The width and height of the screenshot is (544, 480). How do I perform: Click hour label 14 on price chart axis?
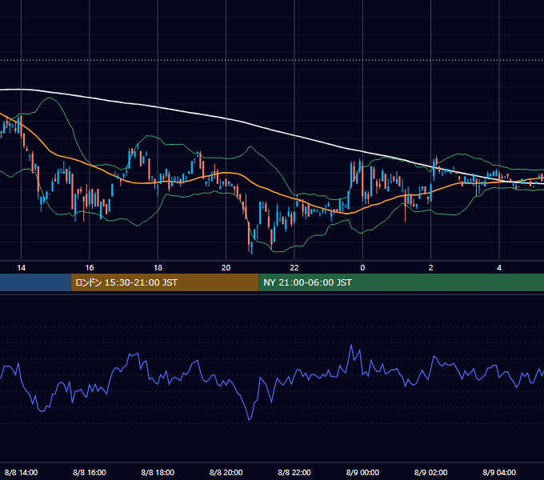tap(21, 267)
